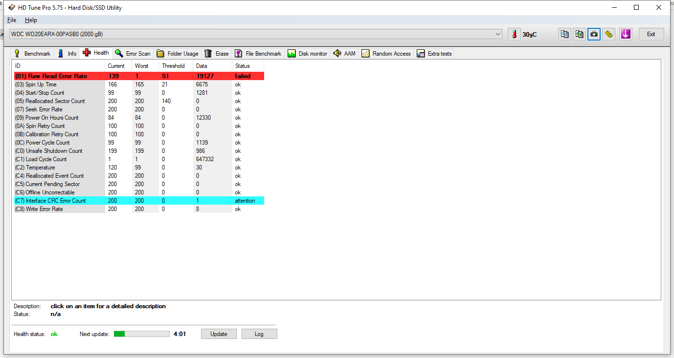The width and height of the screenshot is (674, 358).
Task: Click the 4:01 countdown timer
Action: pyautogui.click(x=180, y=334)
